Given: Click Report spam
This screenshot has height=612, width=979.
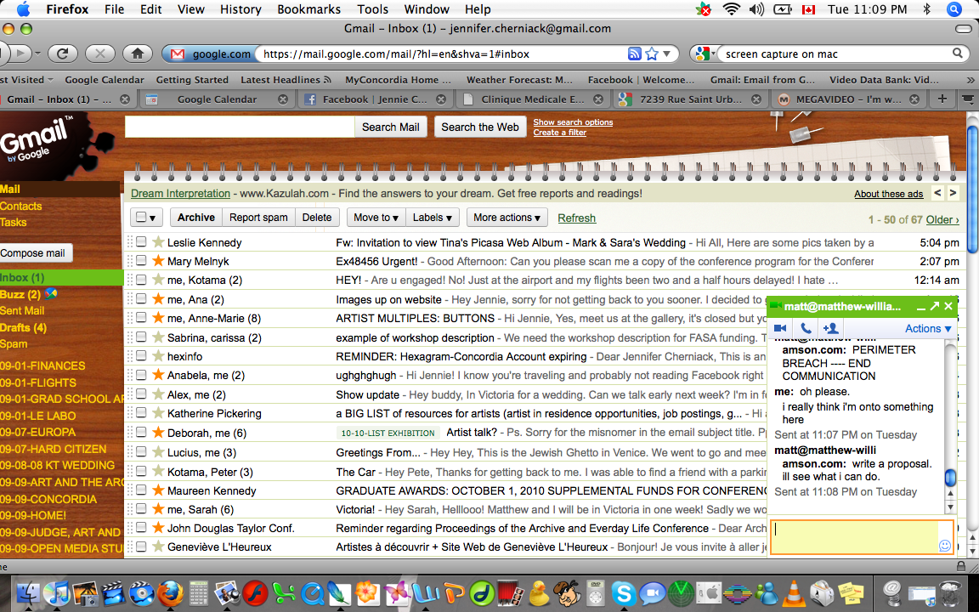Looking at the screenshot, I should point(258,218).
